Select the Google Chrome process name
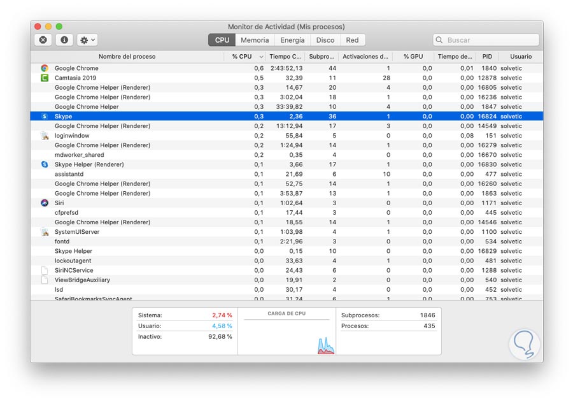573x402 pixels. 76,68
